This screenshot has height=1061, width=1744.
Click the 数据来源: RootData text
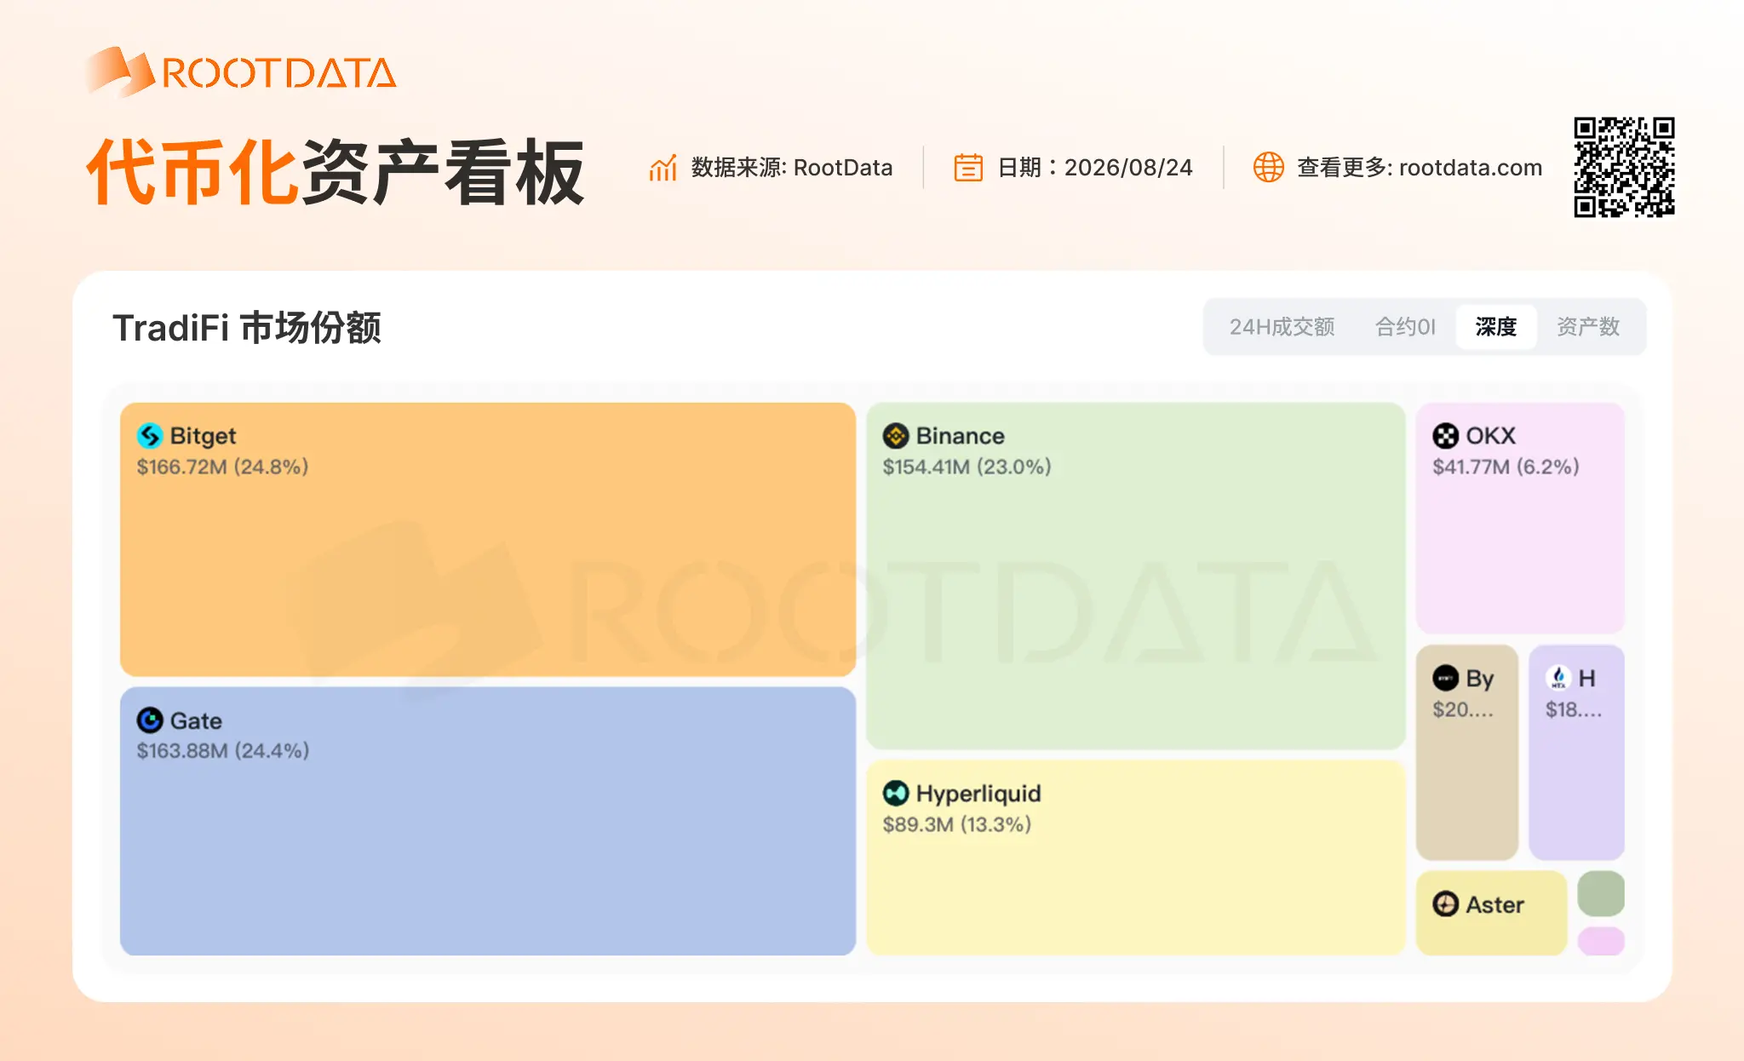[x=792, y=168]
